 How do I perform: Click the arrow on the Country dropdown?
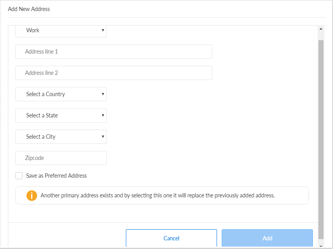(x=103, y=94)
